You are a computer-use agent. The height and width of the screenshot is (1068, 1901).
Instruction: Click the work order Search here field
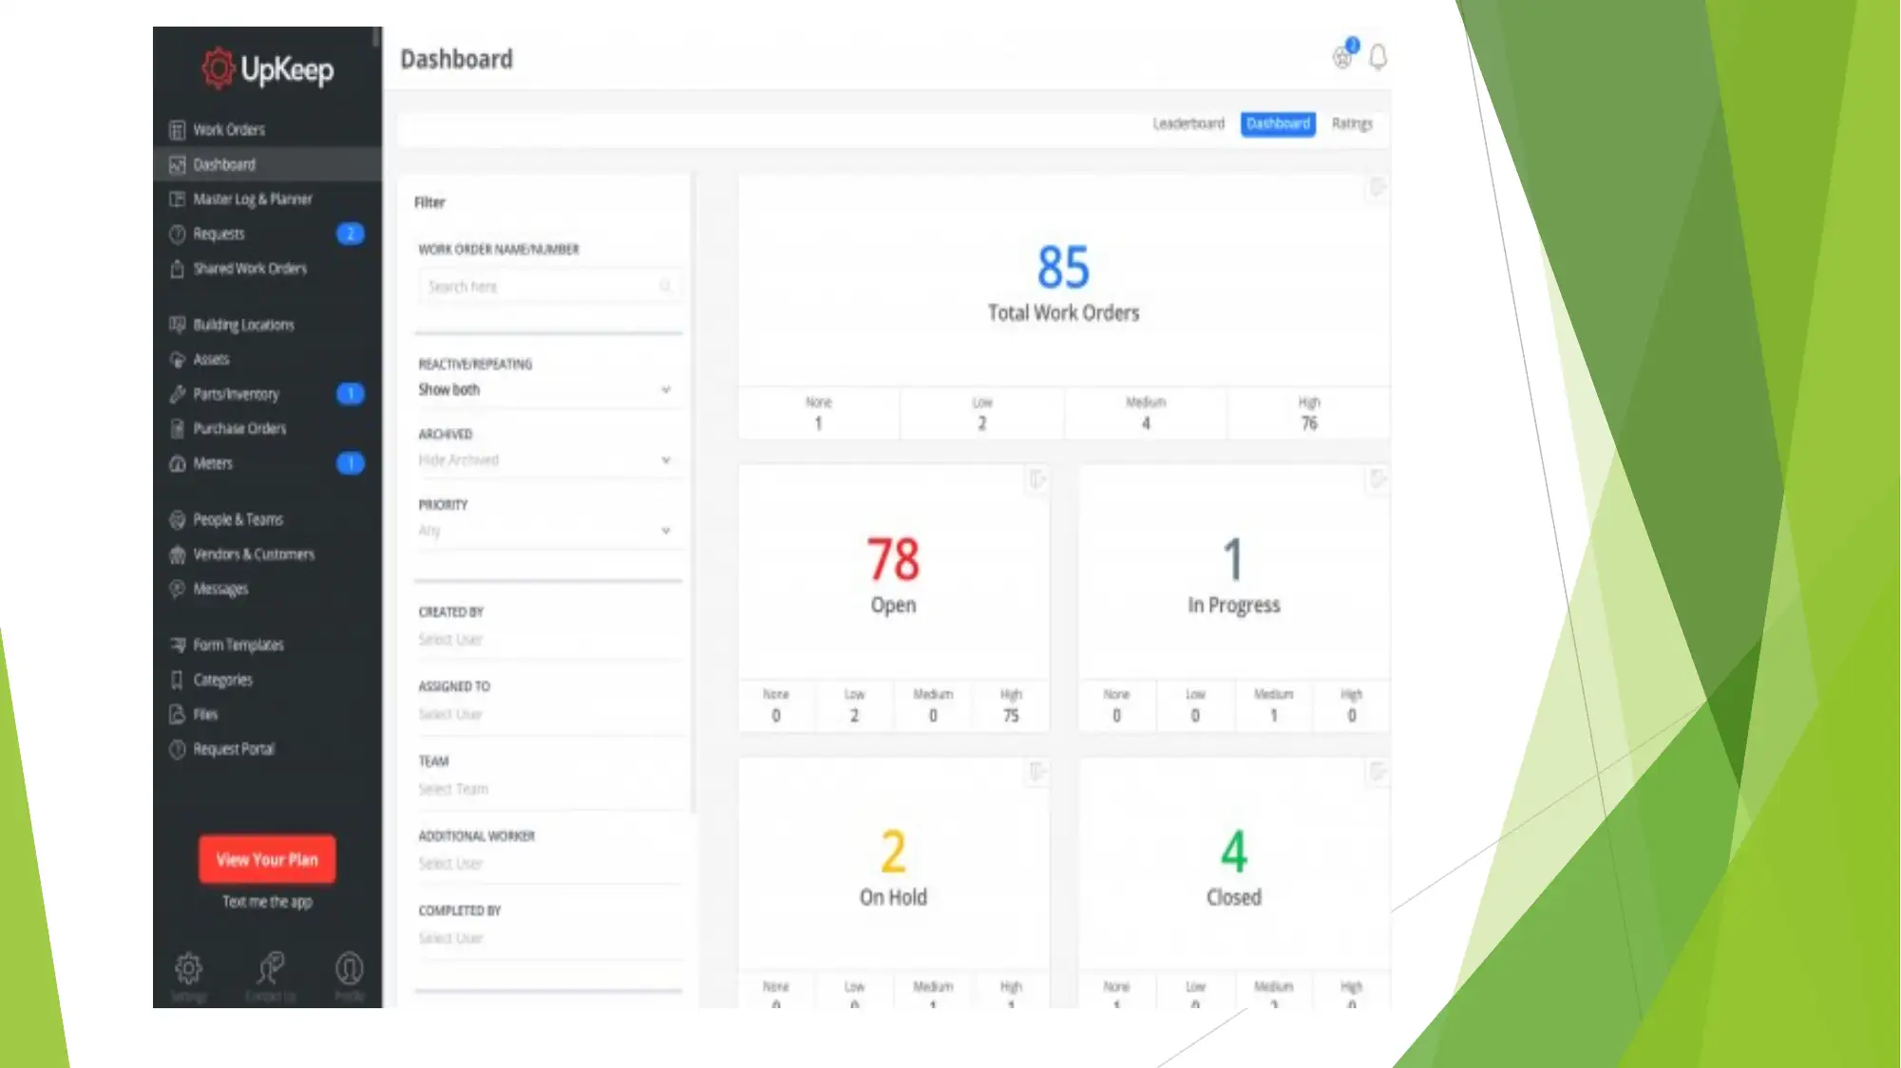pyautogui.click(x=548, y=286)
